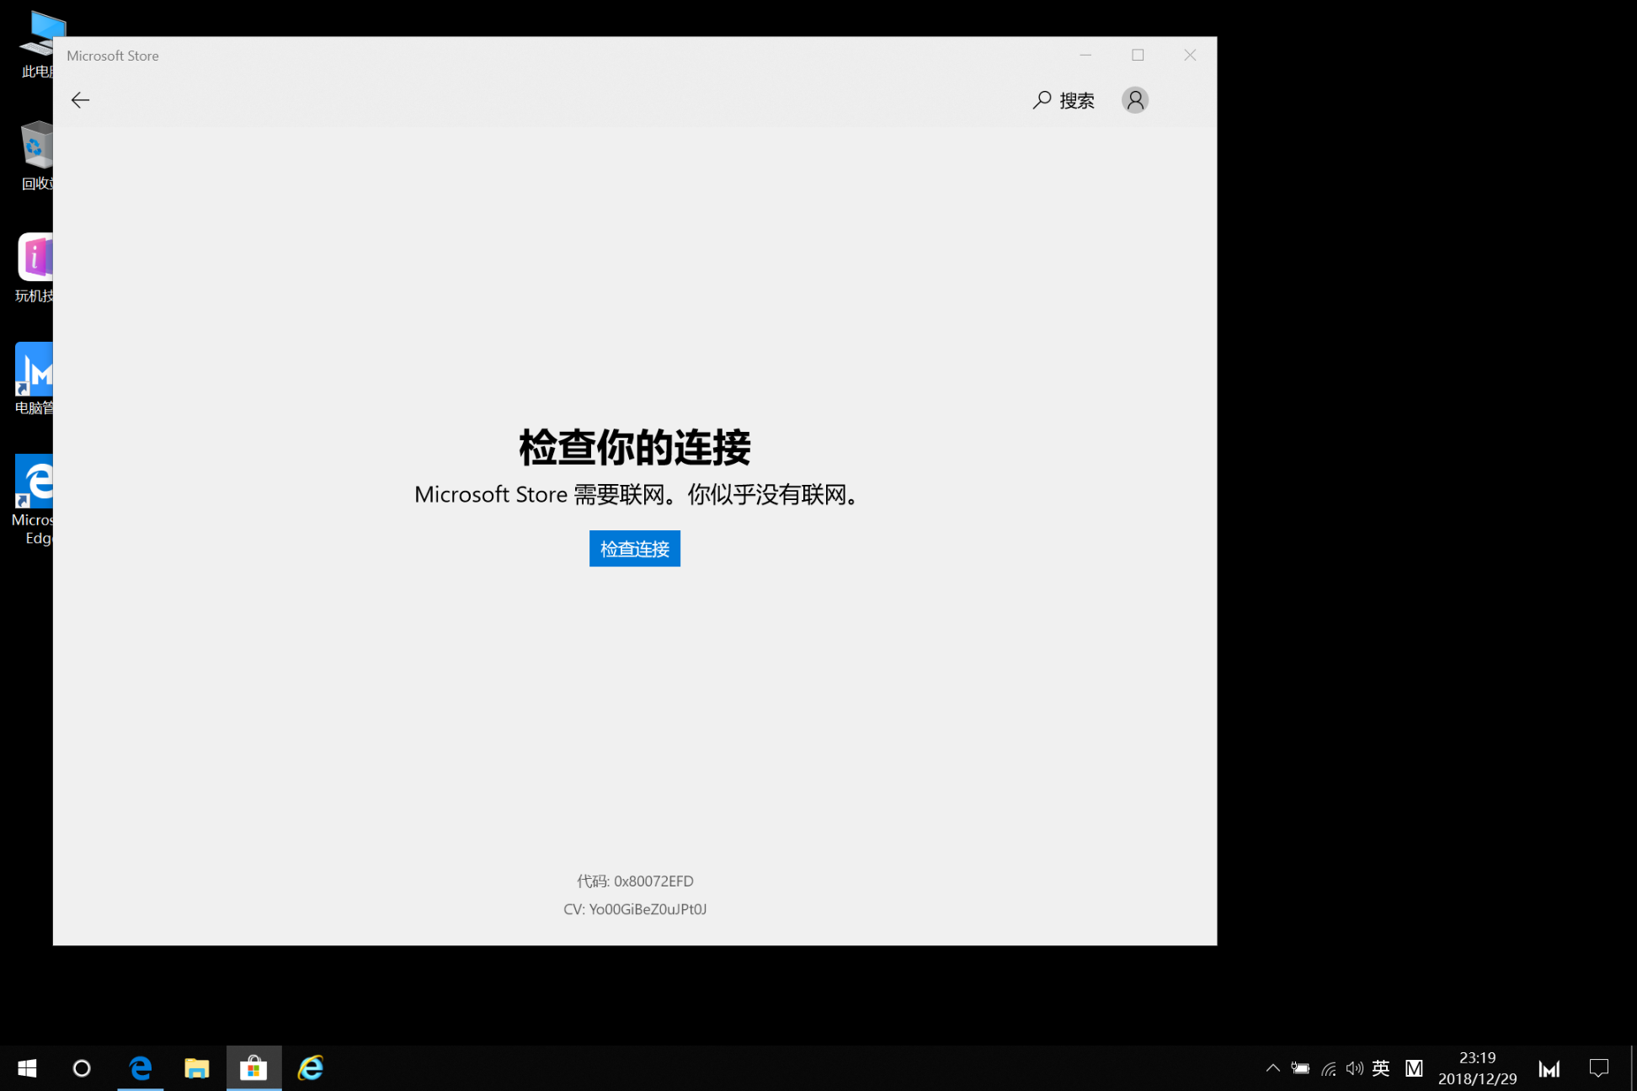Click the 检查你的连接 heading
The width and height of the screenshot is (1637, 1091).
pyautogui.click(x=635, y=447)
